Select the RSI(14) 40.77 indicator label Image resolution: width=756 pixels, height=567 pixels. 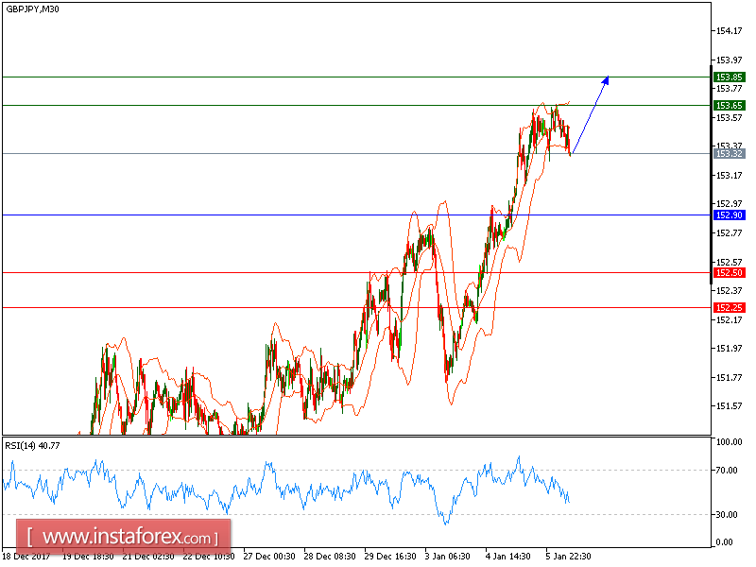tap(32, 444)
